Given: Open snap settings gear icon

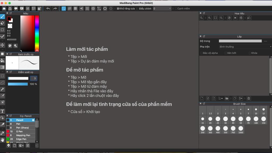Looking at the screenshot, I should [111, 8].
